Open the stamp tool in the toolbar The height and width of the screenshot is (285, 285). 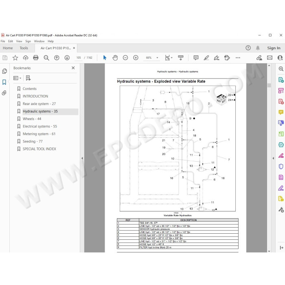(x=227, y=58)
